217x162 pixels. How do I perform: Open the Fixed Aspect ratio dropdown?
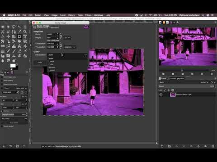coord(21,88)
